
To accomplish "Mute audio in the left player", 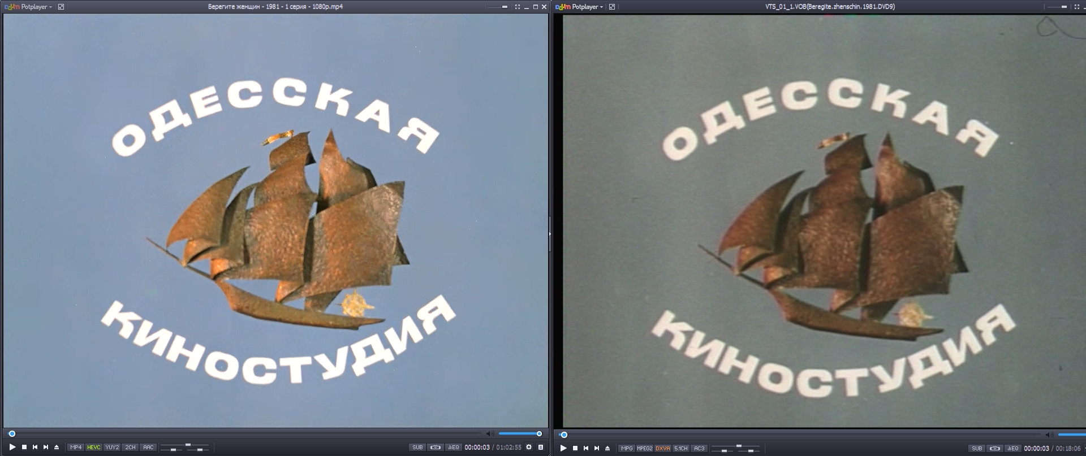I will pos(490,433).
